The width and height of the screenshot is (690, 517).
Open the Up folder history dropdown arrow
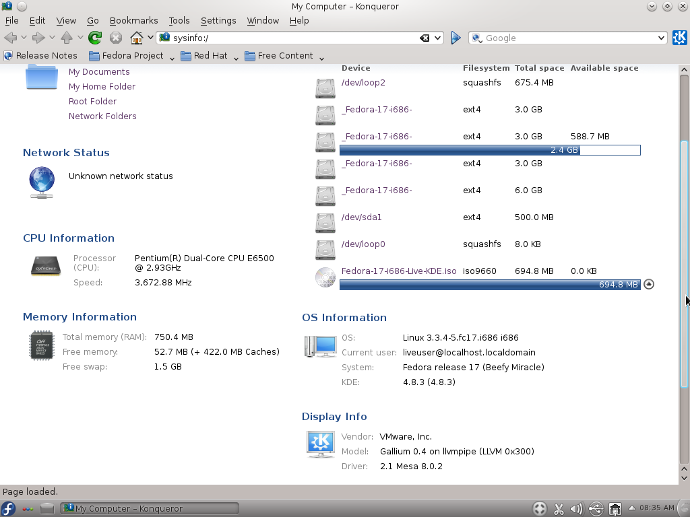[80, 38]
